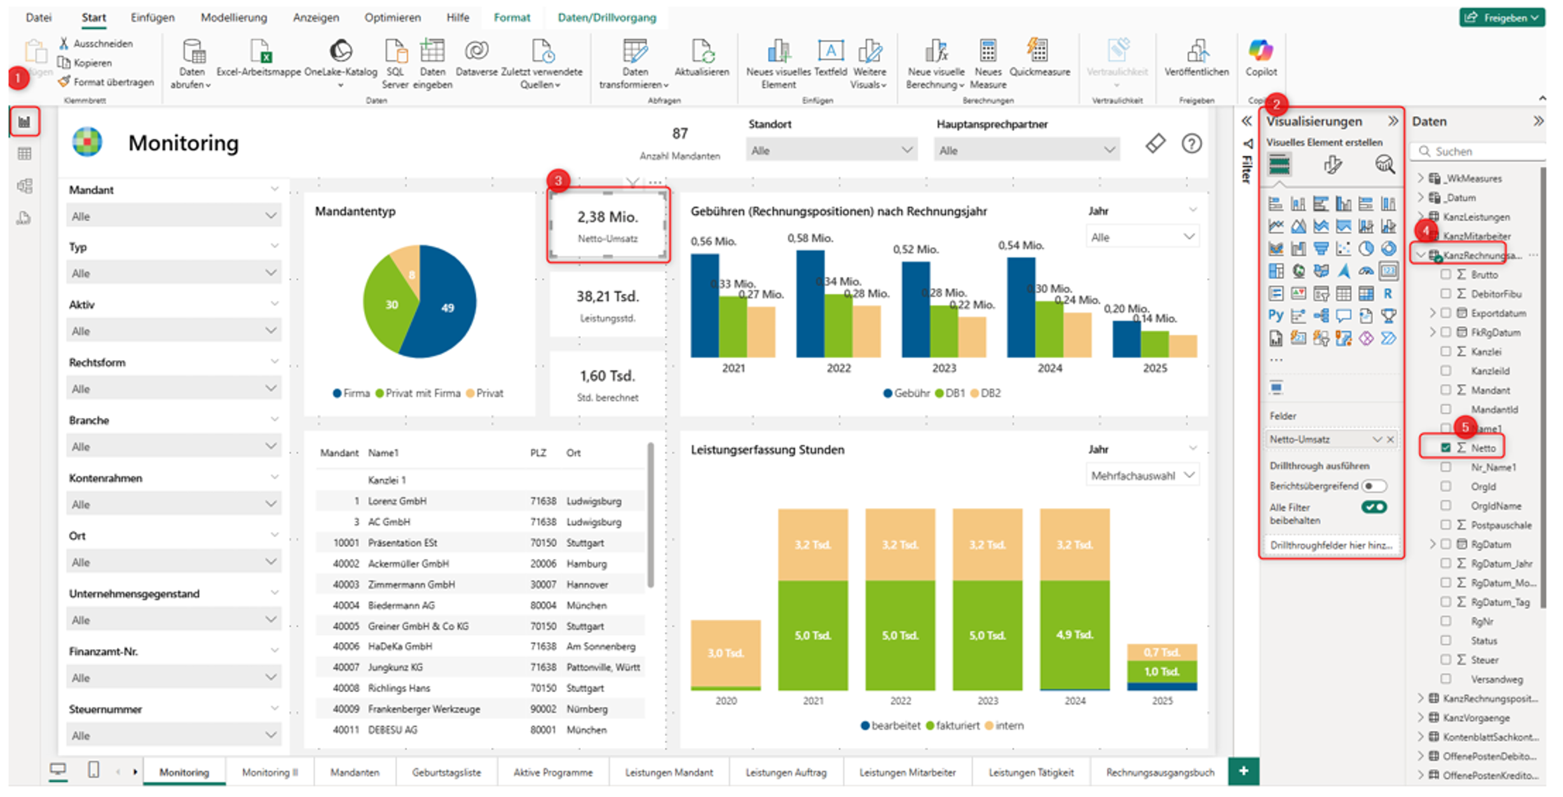Expand the _WkMeasures table

point(1421,178)
